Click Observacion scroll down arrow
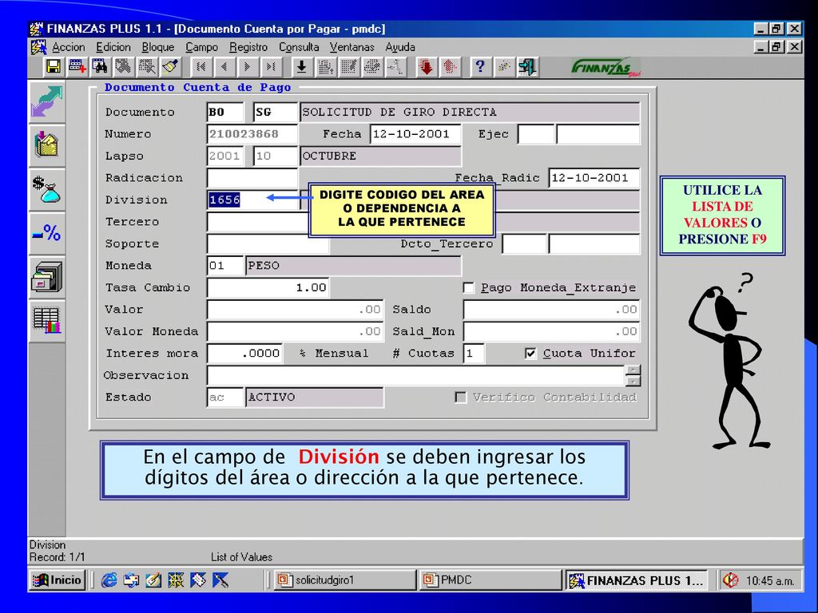The image size is (818, 613). pos(633,381)
